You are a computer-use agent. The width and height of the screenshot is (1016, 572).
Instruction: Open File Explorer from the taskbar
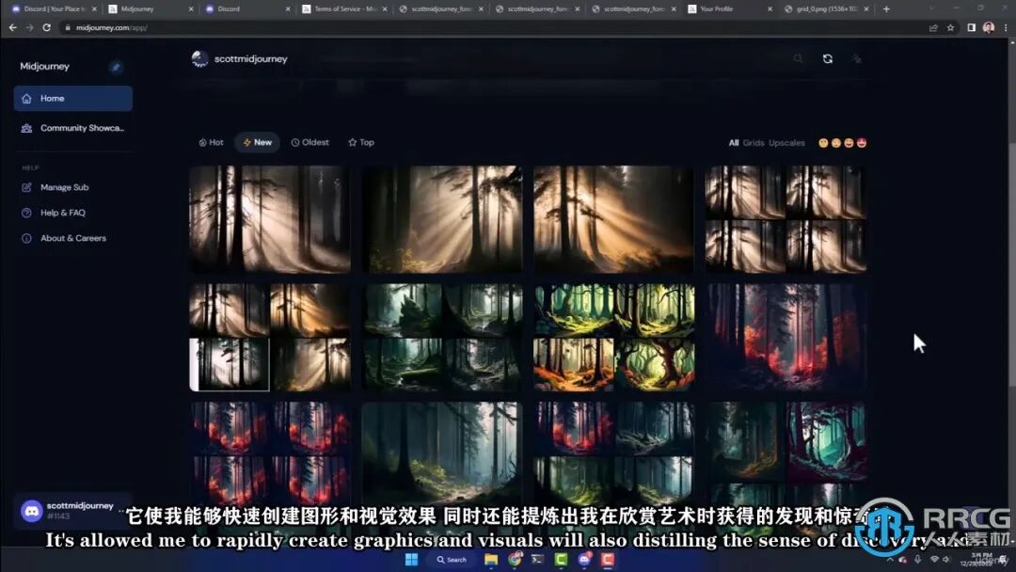(x=491, y=560)
